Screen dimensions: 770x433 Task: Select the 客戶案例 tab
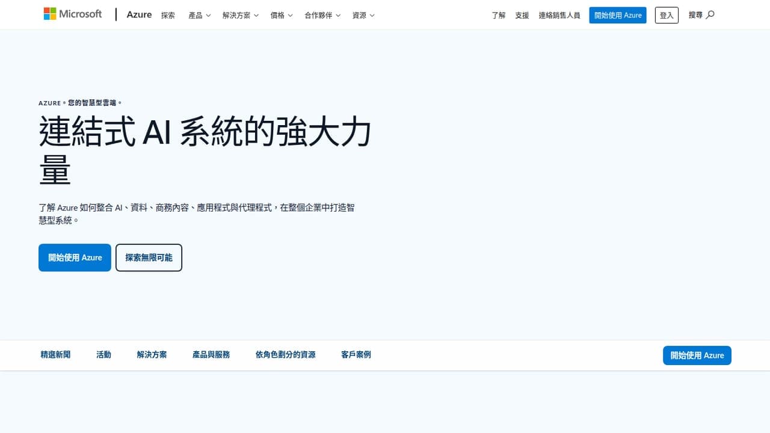[356, 355]
